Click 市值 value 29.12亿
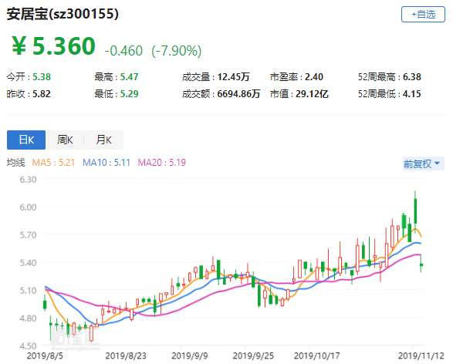This screenshot has width=453, height=364. (312, 94)
